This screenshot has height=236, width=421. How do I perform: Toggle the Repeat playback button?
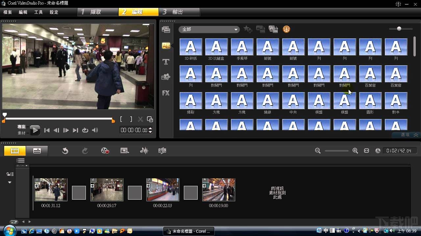pos(85,130)
